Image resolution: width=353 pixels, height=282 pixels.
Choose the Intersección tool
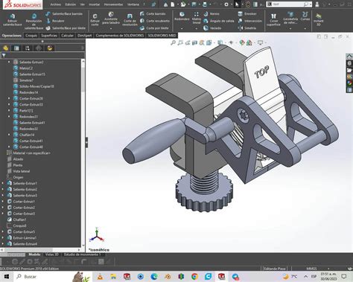[x=249, y=21]
